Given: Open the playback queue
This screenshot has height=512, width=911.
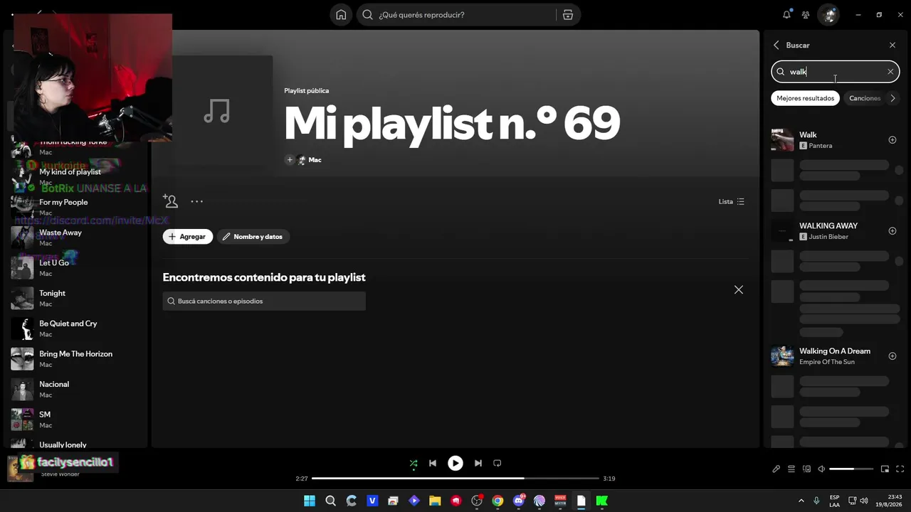Looking at the screenshot, I should pos(791,469).
